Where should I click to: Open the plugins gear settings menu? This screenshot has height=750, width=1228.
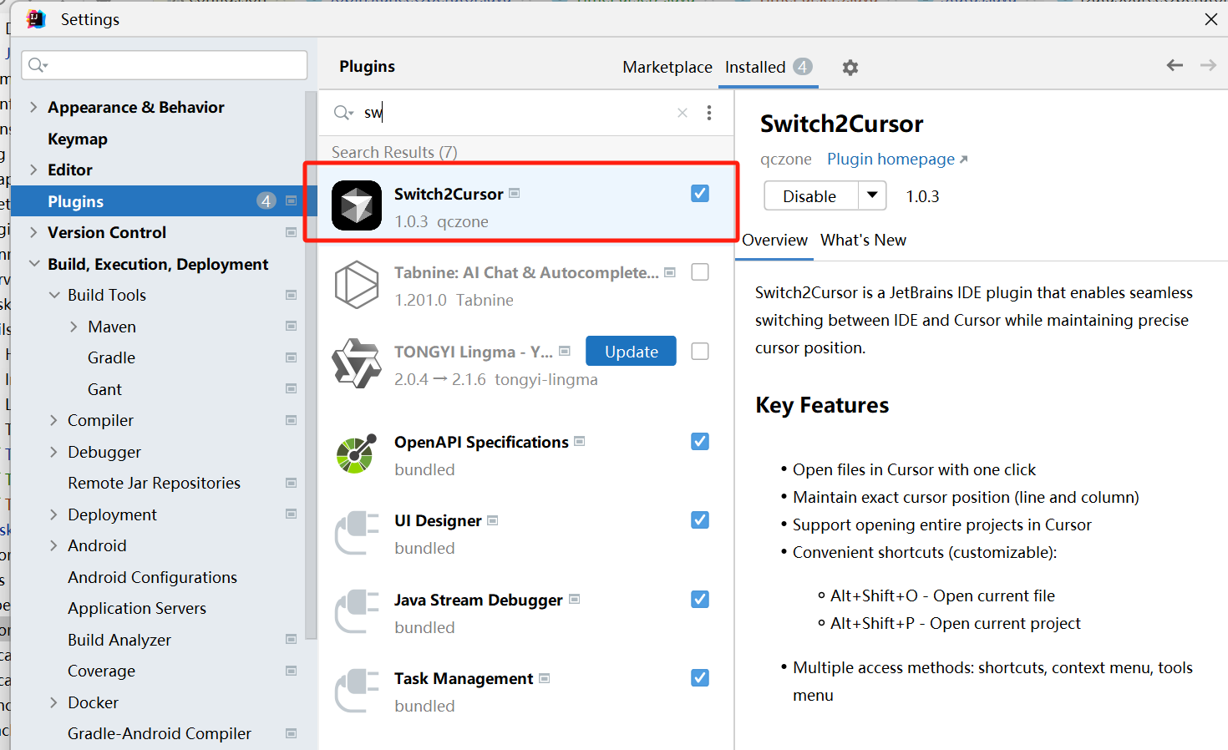pos(850,68)
